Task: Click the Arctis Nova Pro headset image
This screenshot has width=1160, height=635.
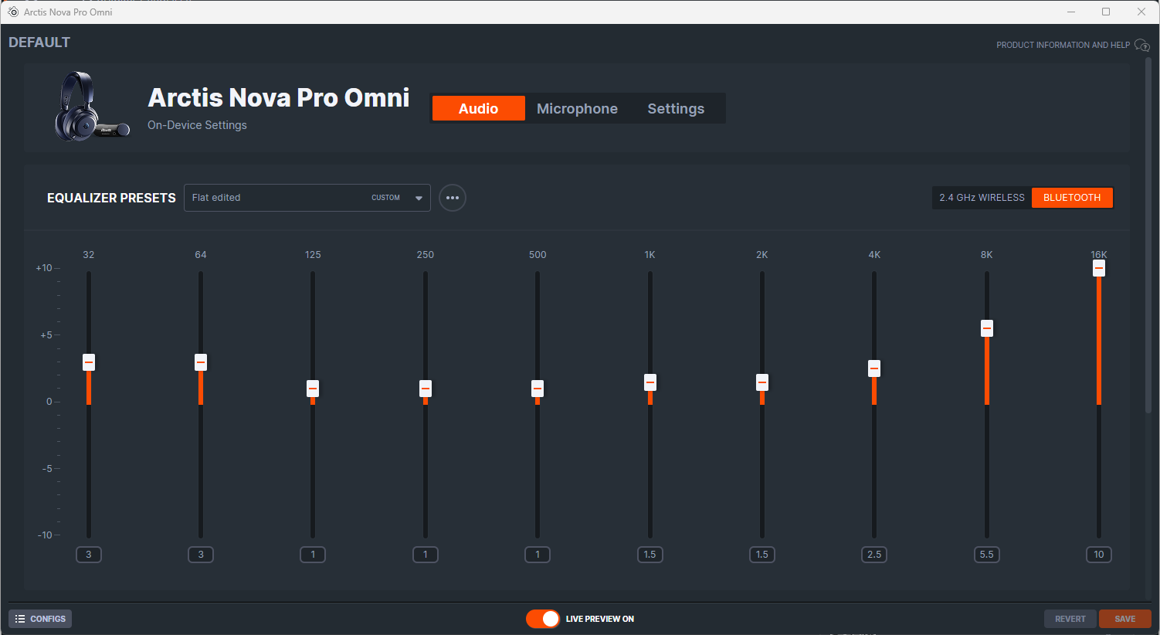Action: pyautogui.click(x=91, y=107)
